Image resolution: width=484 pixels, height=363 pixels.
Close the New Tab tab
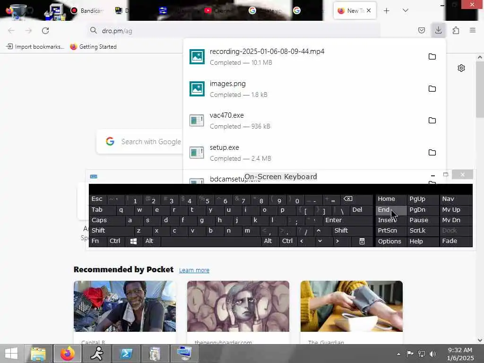point(369,10)
